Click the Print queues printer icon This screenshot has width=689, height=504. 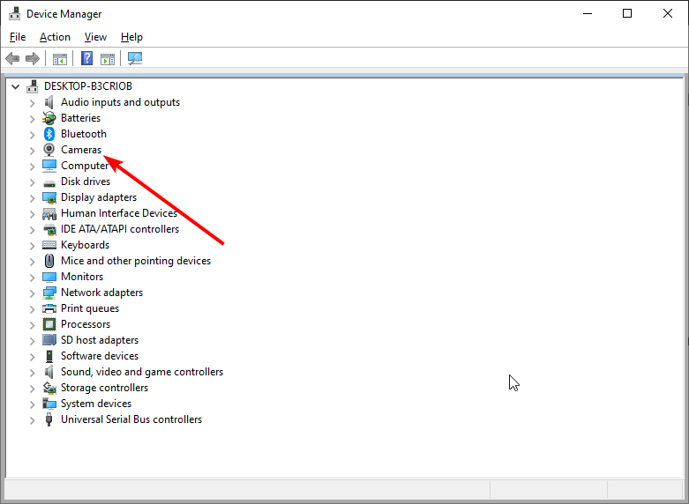[49, 308]
